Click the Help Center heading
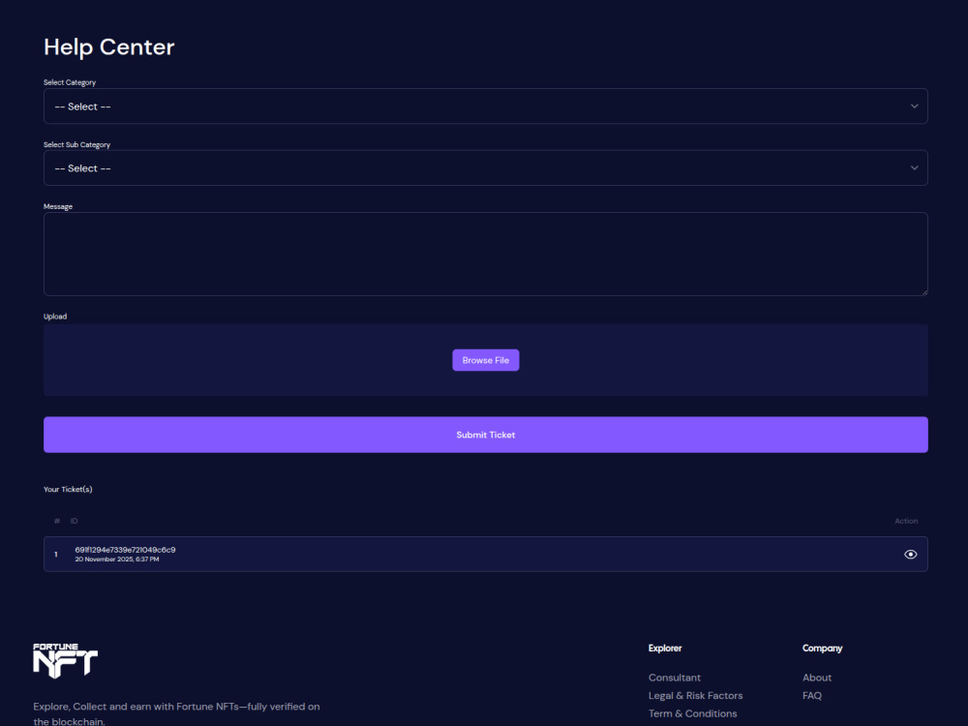Screen dimensions: 968x726 109,46
